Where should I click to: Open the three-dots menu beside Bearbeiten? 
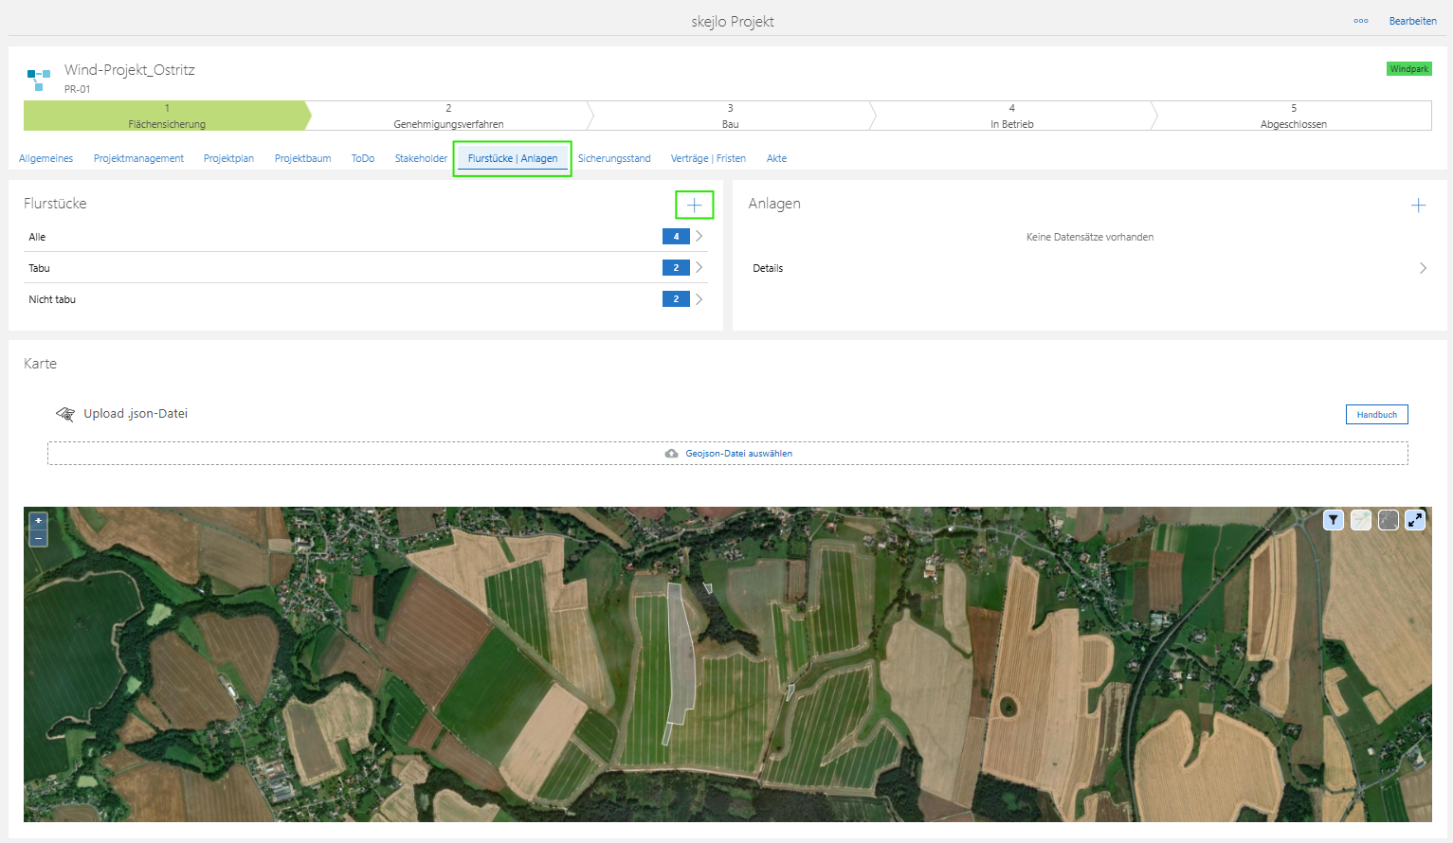pyautogui.click(x=1360, y=21)
